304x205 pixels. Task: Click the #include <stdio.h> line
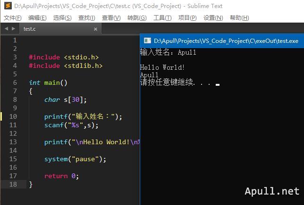(64, 57)
